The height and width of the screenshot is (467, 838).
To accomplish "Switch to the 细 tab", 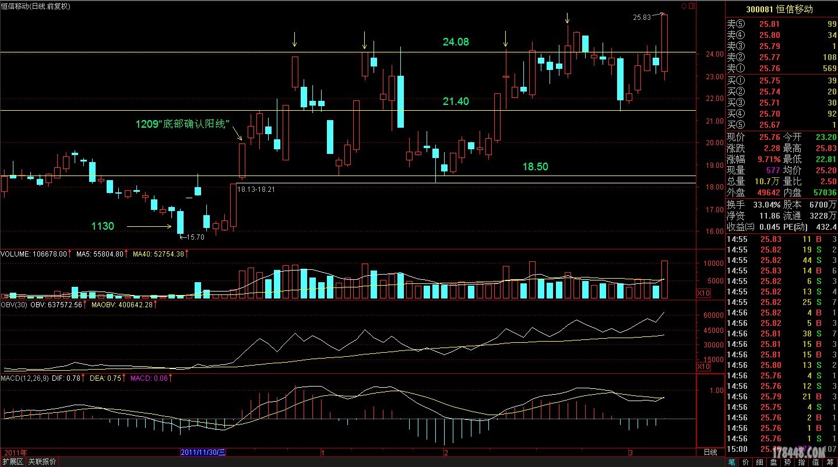I will [759, 462].
